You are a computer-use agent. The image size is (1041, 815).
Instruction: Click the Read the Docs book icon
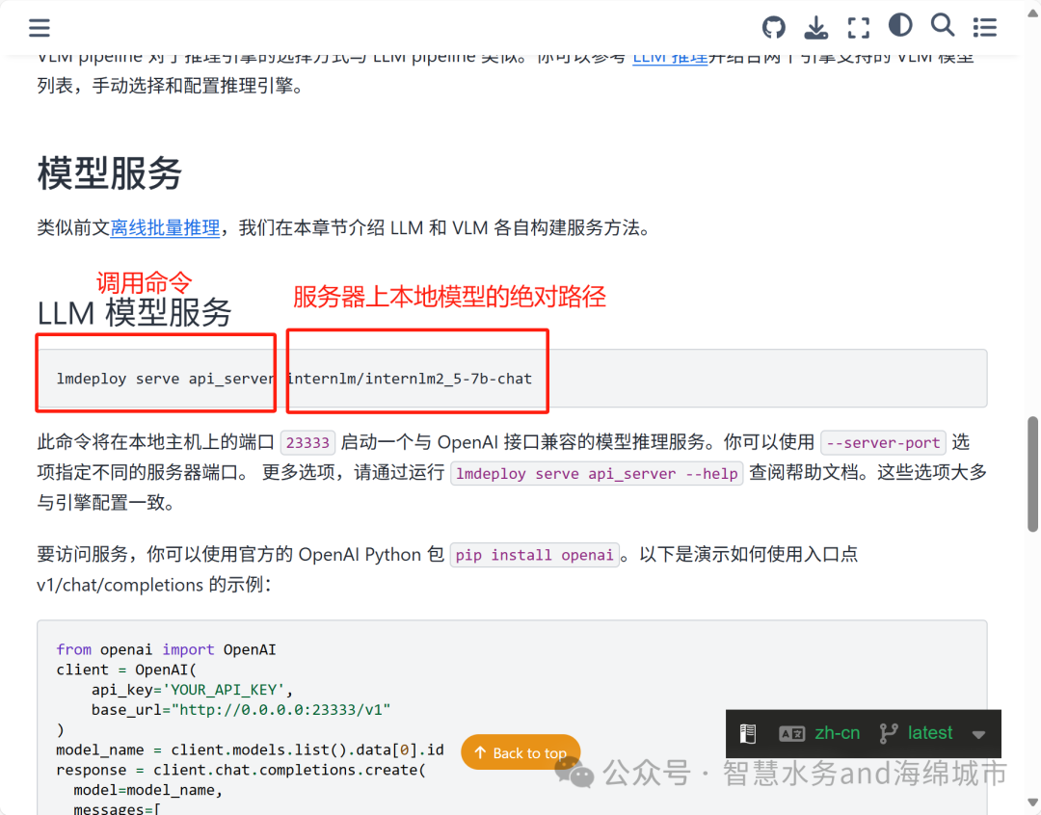pos(748,733)
